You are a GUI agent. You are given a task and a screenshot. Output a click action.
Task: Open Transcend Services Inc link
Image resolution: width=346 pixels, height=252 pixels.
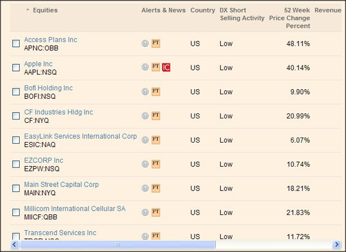click(x=60, y=233)
